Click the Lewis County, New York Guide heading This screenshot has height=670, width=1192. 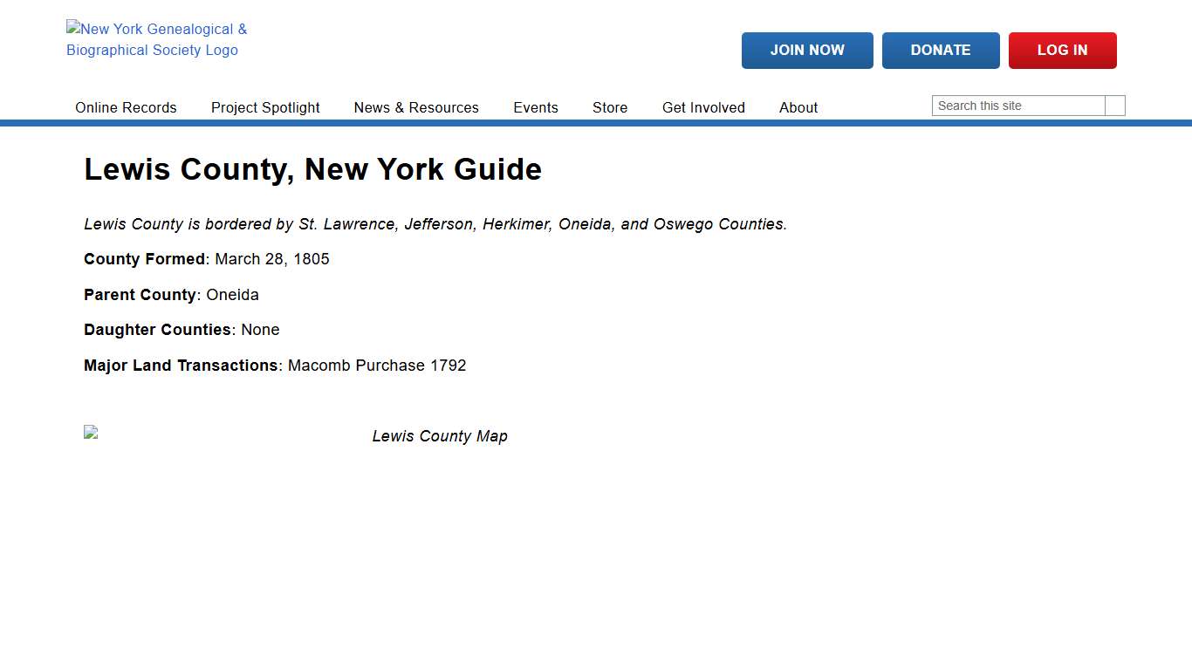(x=312, y=169)
